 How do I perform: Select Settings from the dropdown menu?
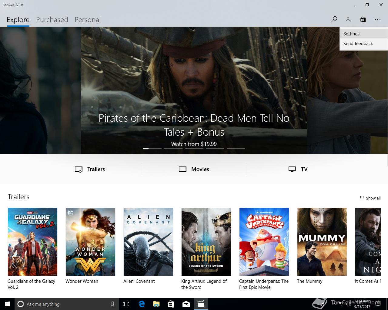tap(363, 34)
